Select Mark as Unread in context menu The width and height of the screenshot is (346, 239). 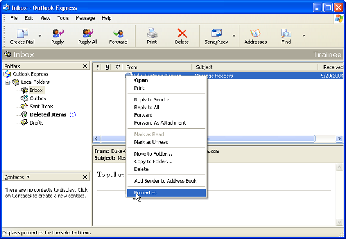151,142
